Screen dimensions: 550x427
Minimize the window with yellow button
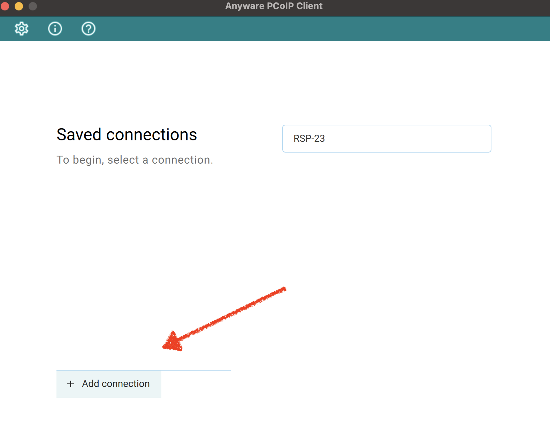(x=19, y=6)
